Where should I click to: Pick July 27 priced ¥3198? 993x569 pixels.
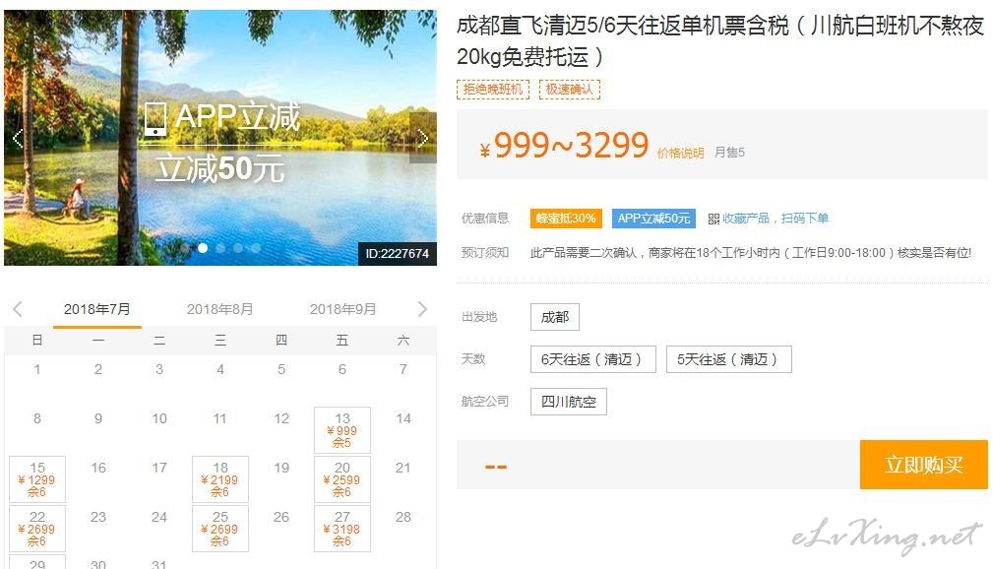[x=341, y=529]
